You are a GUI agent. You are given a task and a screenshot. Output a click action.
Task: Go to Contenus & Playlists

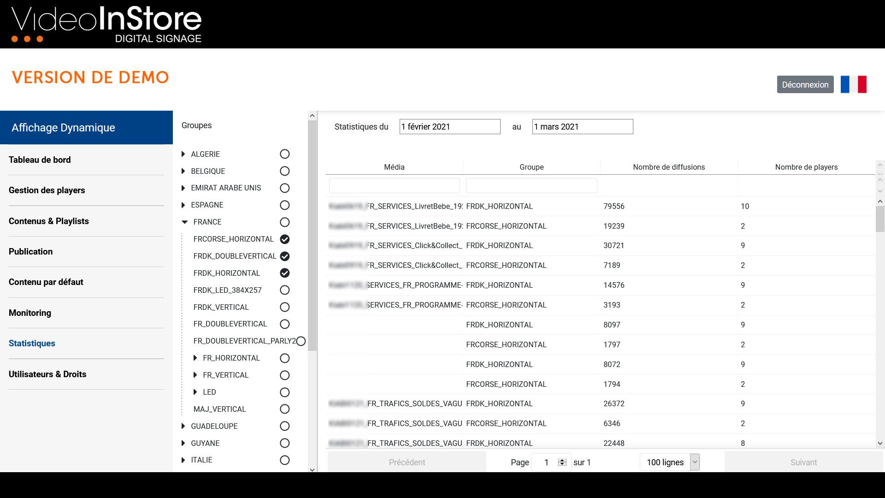click(x=49, y=221)
